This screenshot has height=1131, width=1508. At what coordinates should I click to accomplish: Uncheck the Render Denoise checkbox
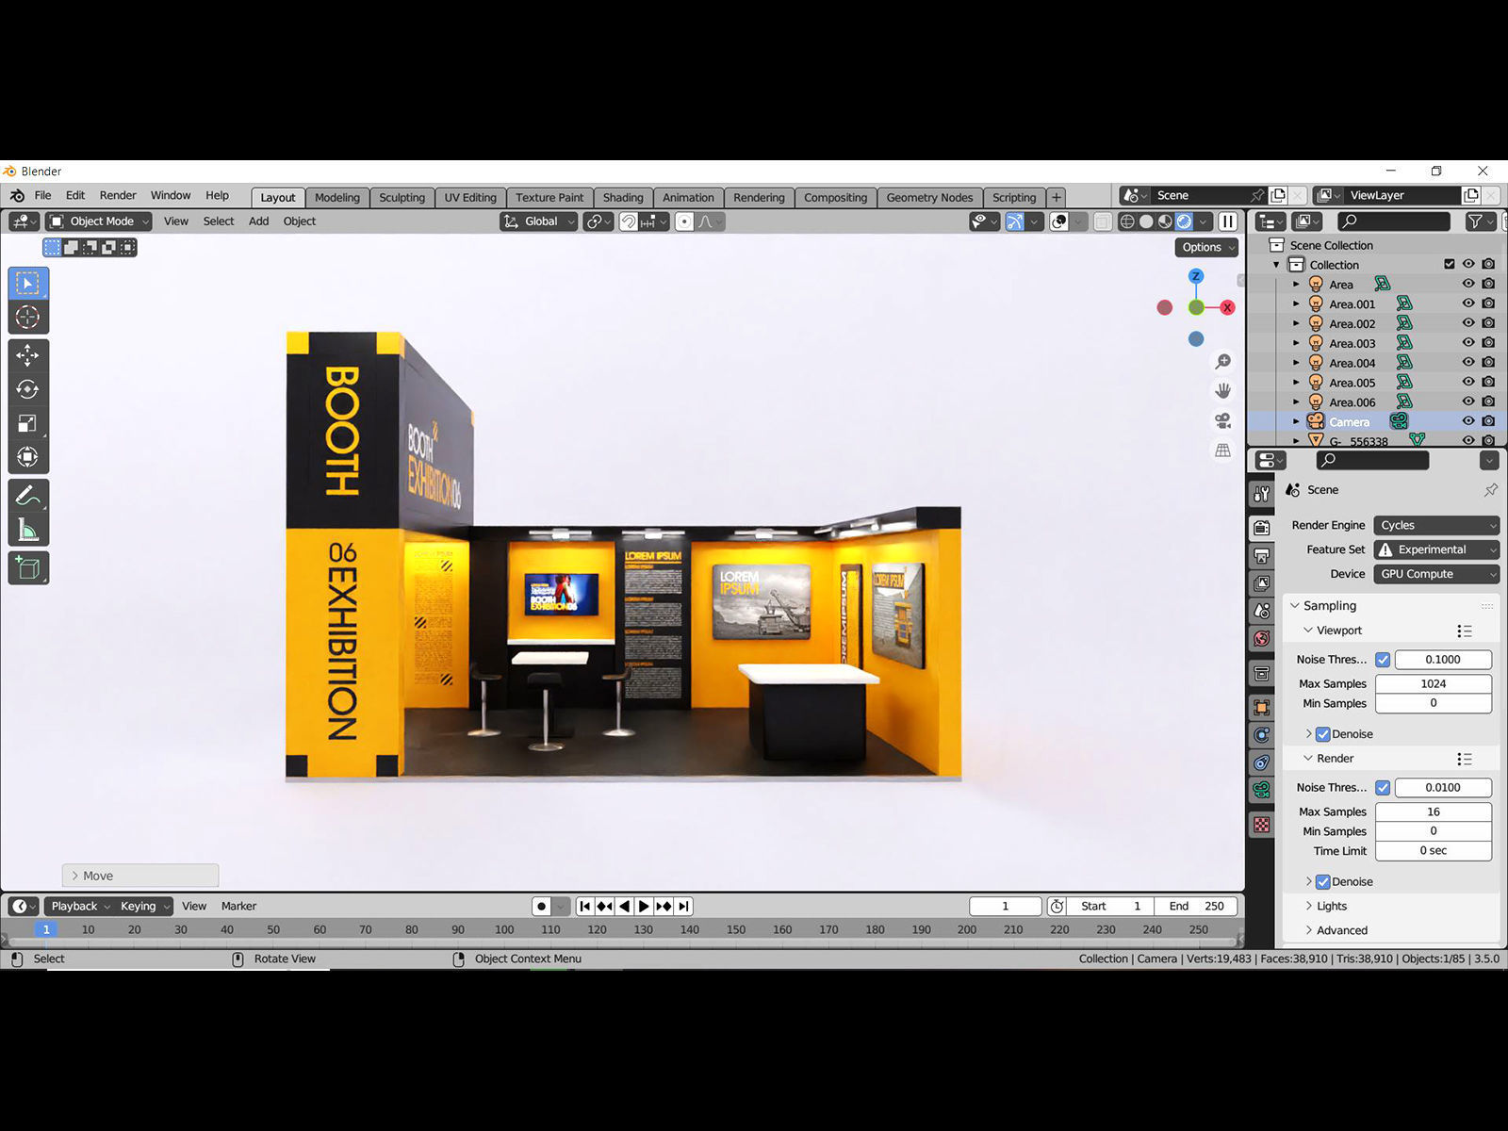[1323, 882]
